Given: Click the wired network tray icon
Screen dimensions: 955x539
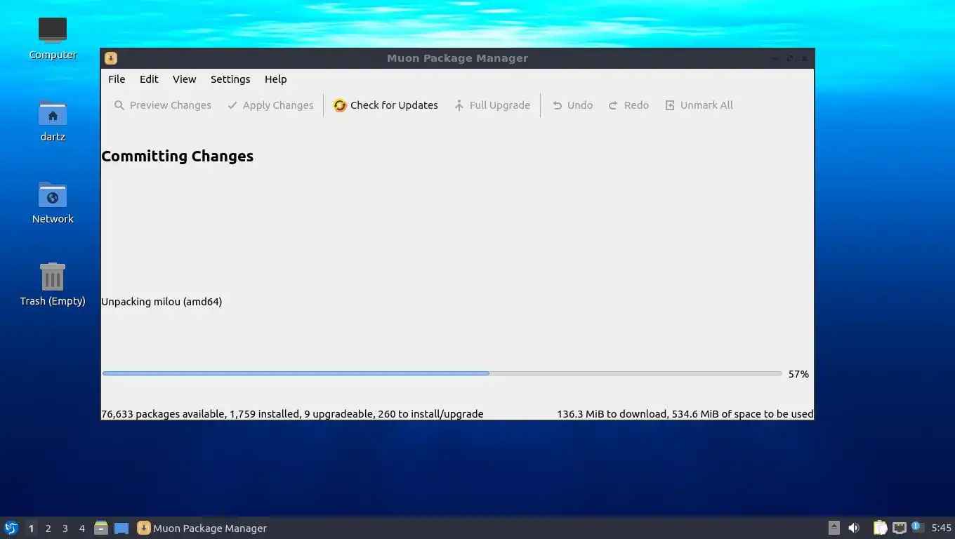Looking at the screenshot, I should (x=899, y=528).
